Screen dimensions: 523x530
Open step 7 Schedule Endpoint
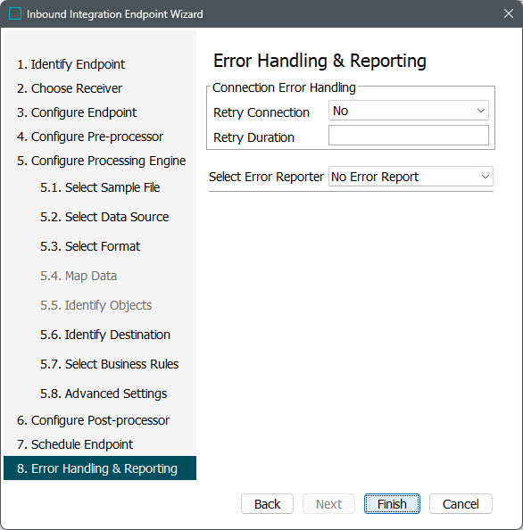point(75,444)
